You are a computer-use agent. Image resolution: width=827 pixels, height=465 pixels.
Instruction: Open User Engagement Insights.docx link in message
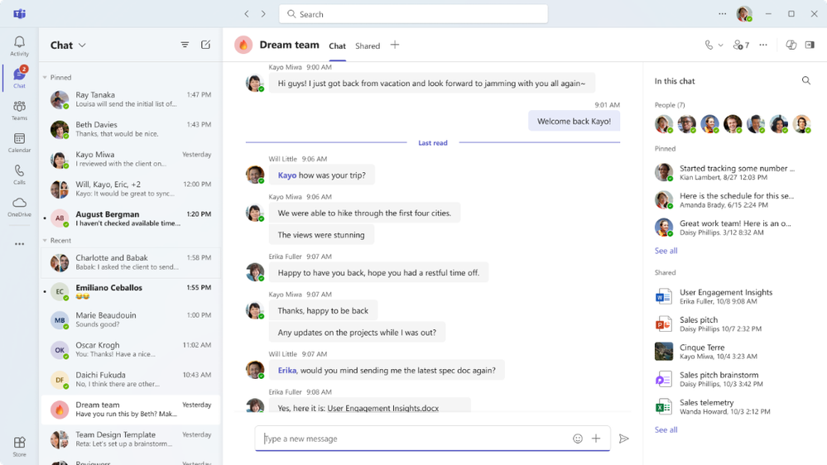383,408
